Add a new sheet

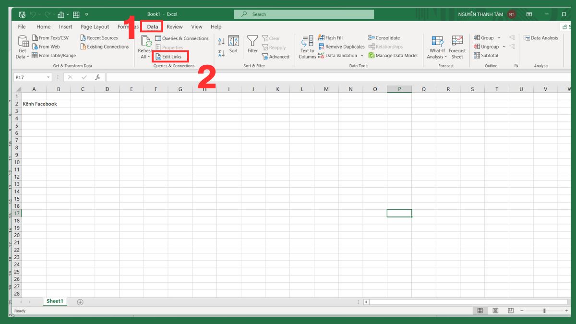(80, 302)
